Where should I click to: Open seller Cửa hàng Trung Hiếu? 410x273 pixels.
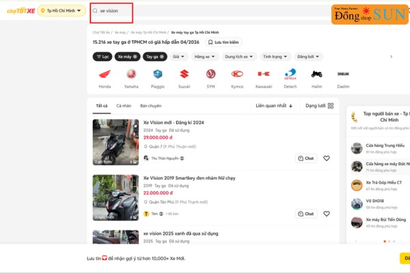pos(385,145)
